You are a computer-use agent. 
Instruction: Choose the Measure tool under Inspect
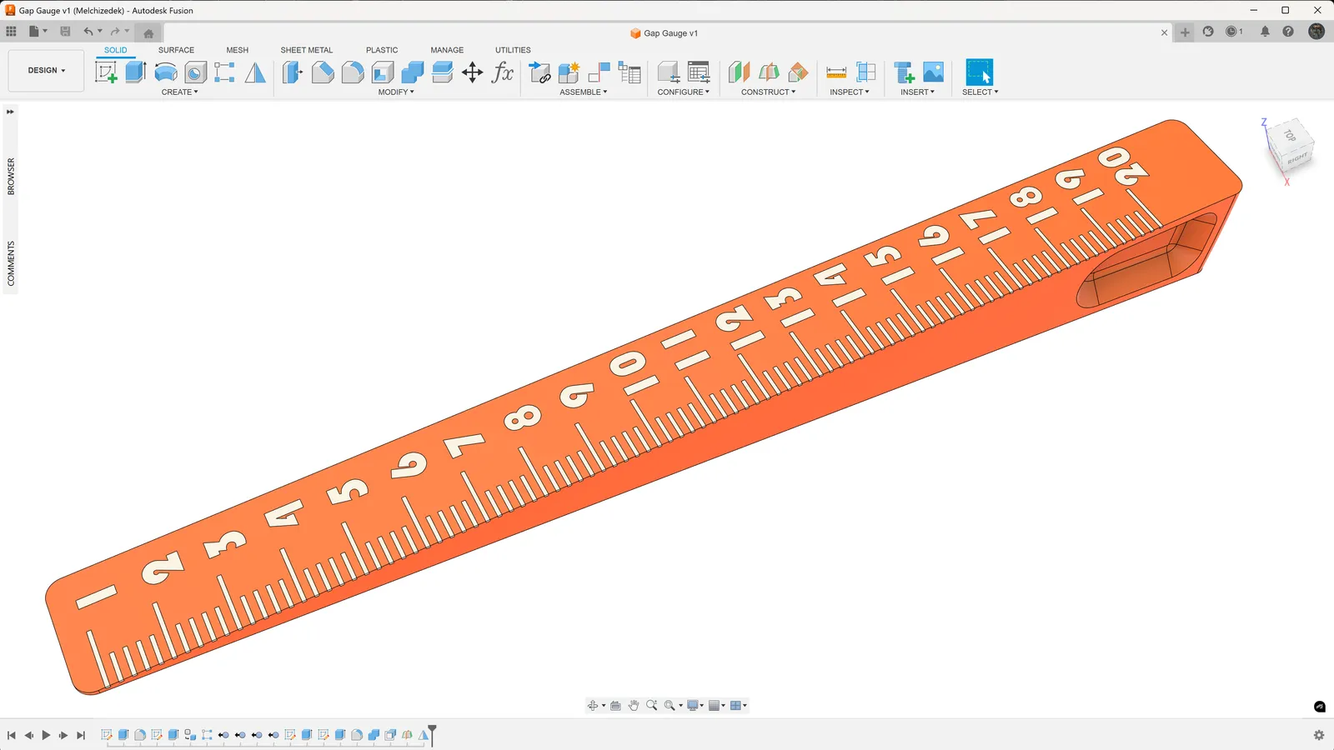(836, 72)
